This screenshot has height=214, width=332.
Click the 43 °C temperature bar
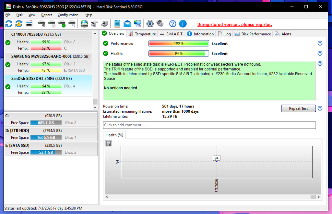point(46,70)
